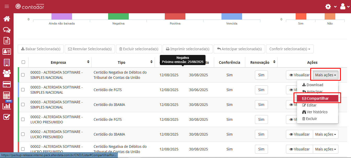Sort the Empresa column with arrows
The height and width of the screenshot is (158, 351).
(x=88, y=62)
